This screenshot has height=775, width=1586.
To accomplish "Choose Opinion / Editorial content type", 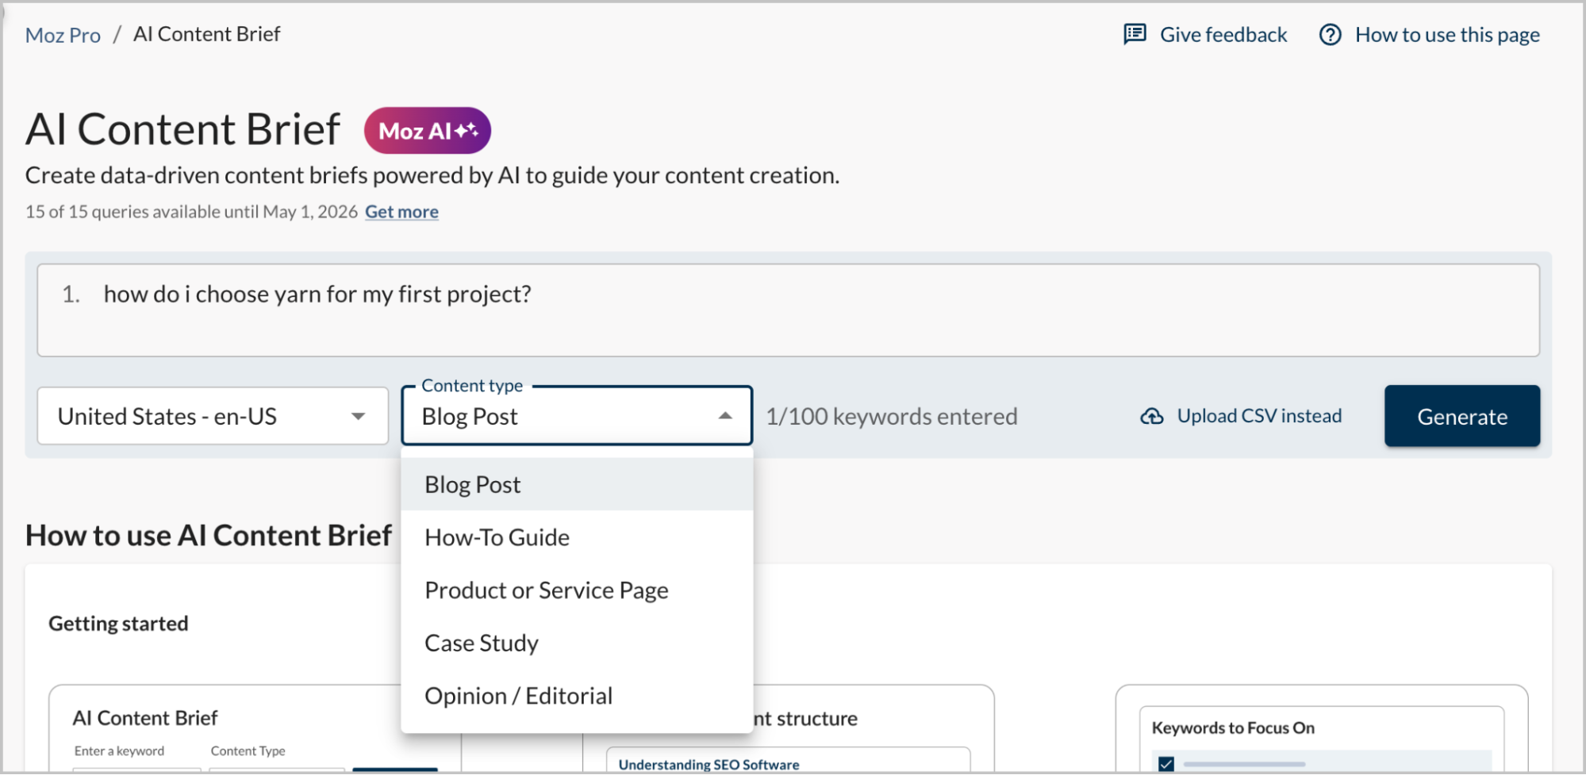I will tap(577, 696).
